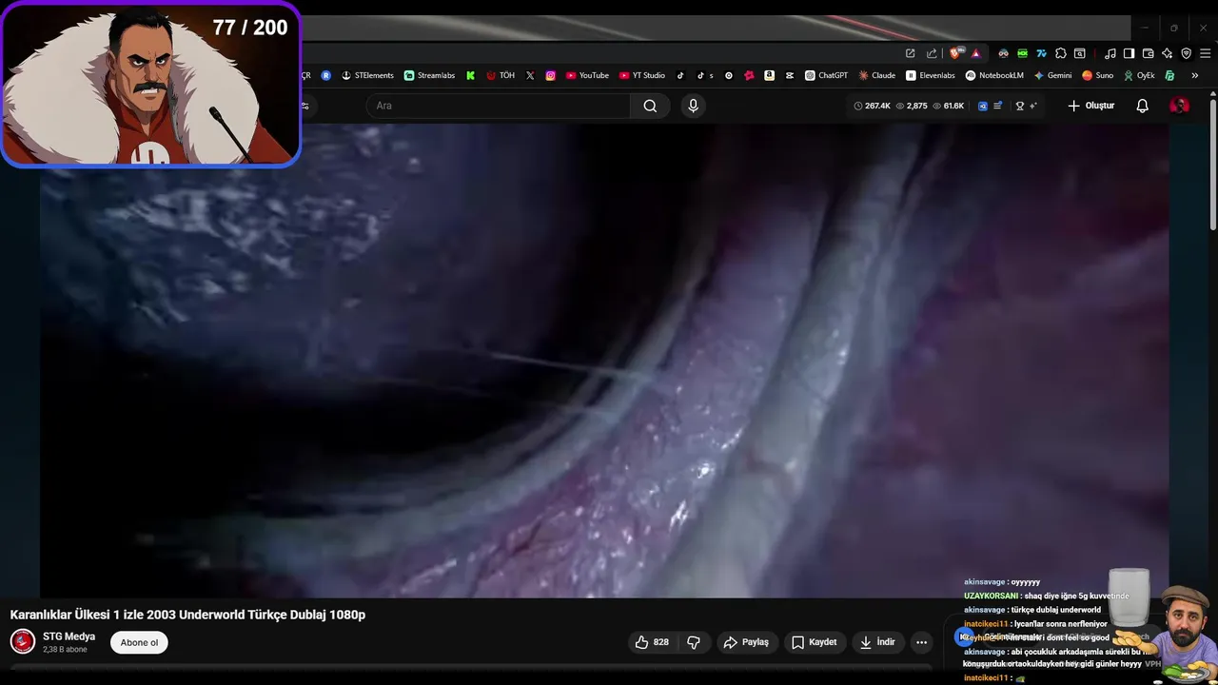Open the STElements bookmark
This screenshot has height=685, width=1218.
click(x=367, y=75)
